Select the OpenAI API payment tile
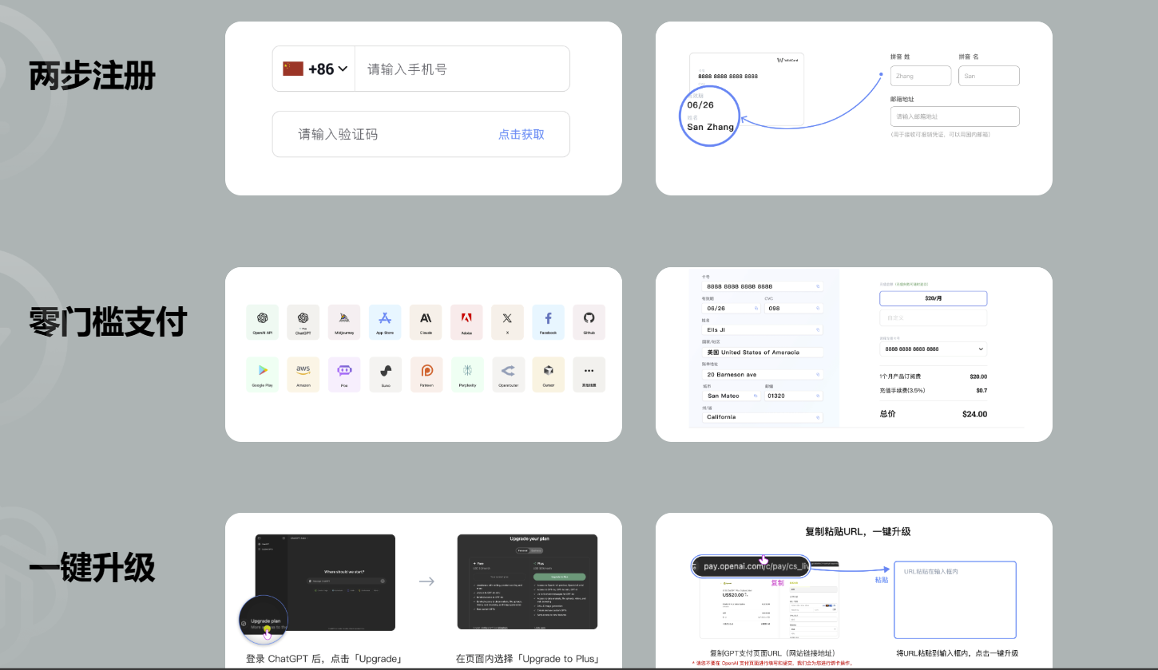This screenshot has width=1158, height=670. [263, 321]
